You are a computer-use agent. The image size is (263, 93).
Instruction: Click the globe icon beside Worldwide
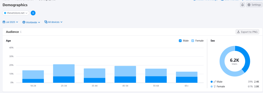(24, 22)
